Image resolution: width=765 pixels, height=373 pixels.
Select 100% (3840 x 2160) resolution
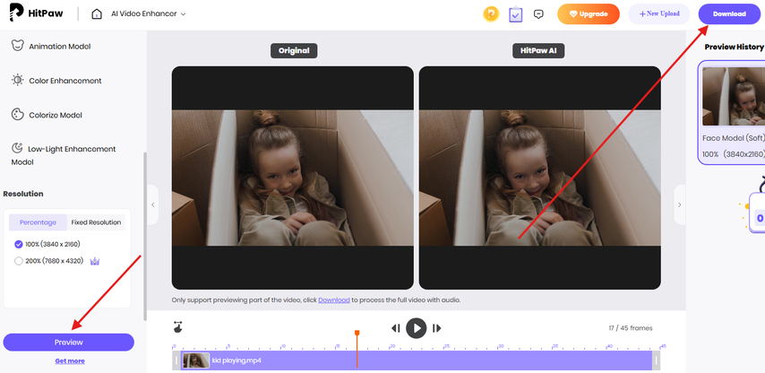tap(47, 244)
